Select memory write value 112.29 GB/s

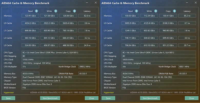coord(149,16)
